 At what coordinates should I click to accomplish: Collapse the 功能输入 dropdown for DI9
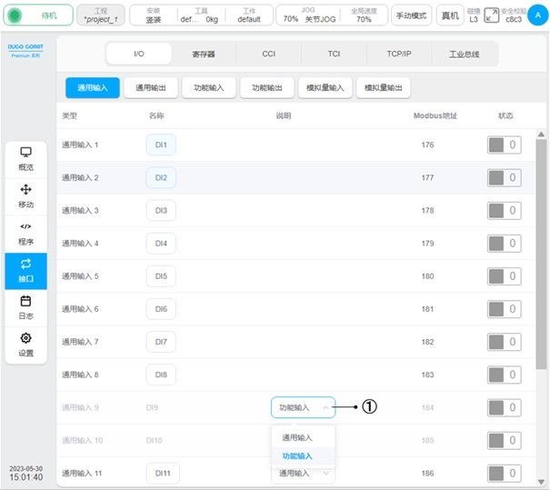(303, 408)
